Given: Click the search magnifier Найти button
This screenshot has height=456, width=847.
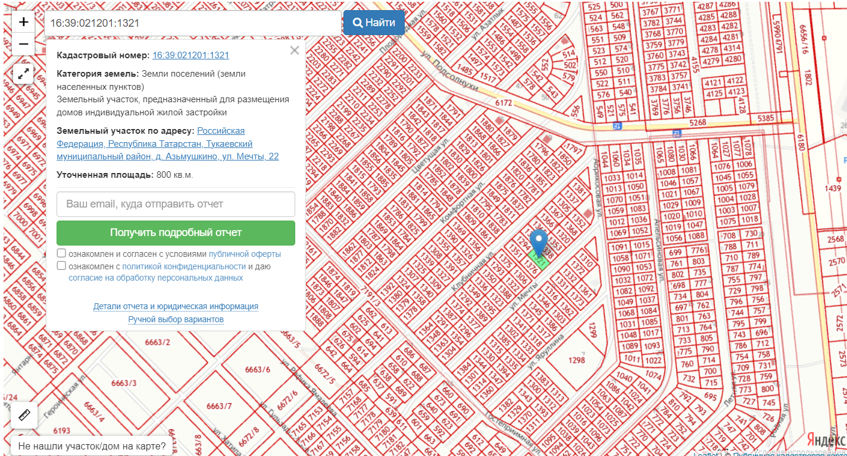Looking at the screenshot, I should point(374,23).
